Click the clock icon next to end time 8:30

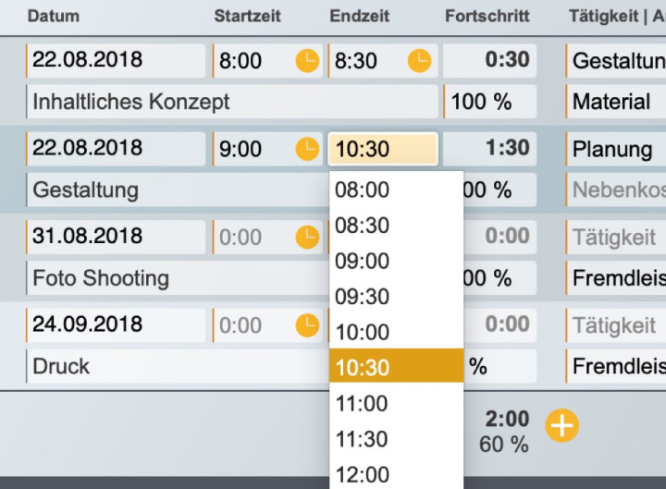pyautogui.click(x=420, y=61)
